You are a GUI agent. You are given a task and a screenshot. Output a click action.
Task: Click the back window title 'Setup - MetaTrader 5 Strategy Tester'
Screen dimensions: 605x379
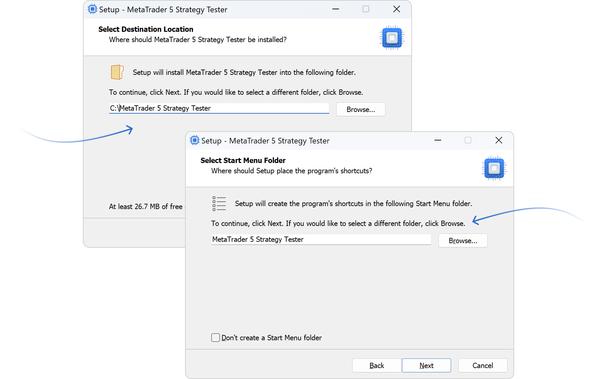pos(163,10)
